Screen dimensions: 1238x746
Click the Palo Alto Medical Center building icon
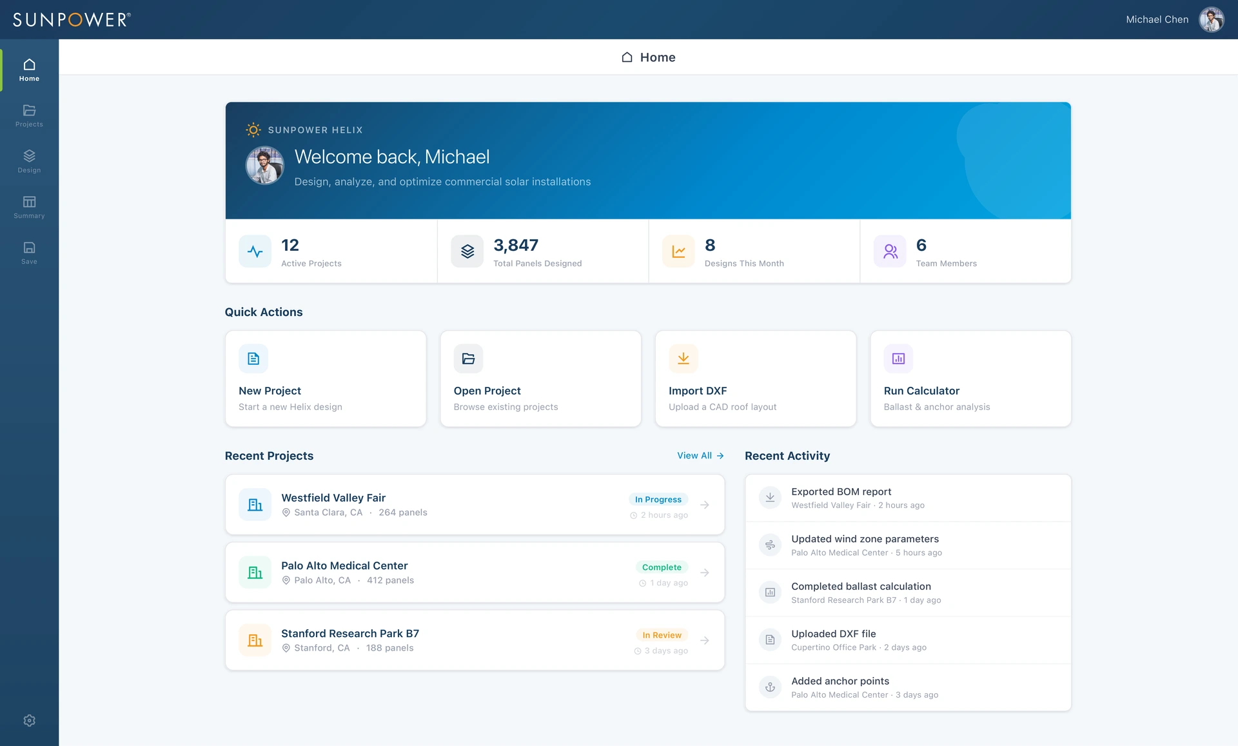(x=255, y=573)
